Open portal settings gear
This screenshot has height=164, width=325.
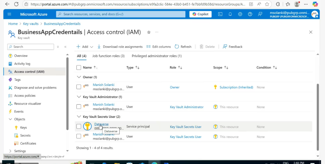[240, 14]
